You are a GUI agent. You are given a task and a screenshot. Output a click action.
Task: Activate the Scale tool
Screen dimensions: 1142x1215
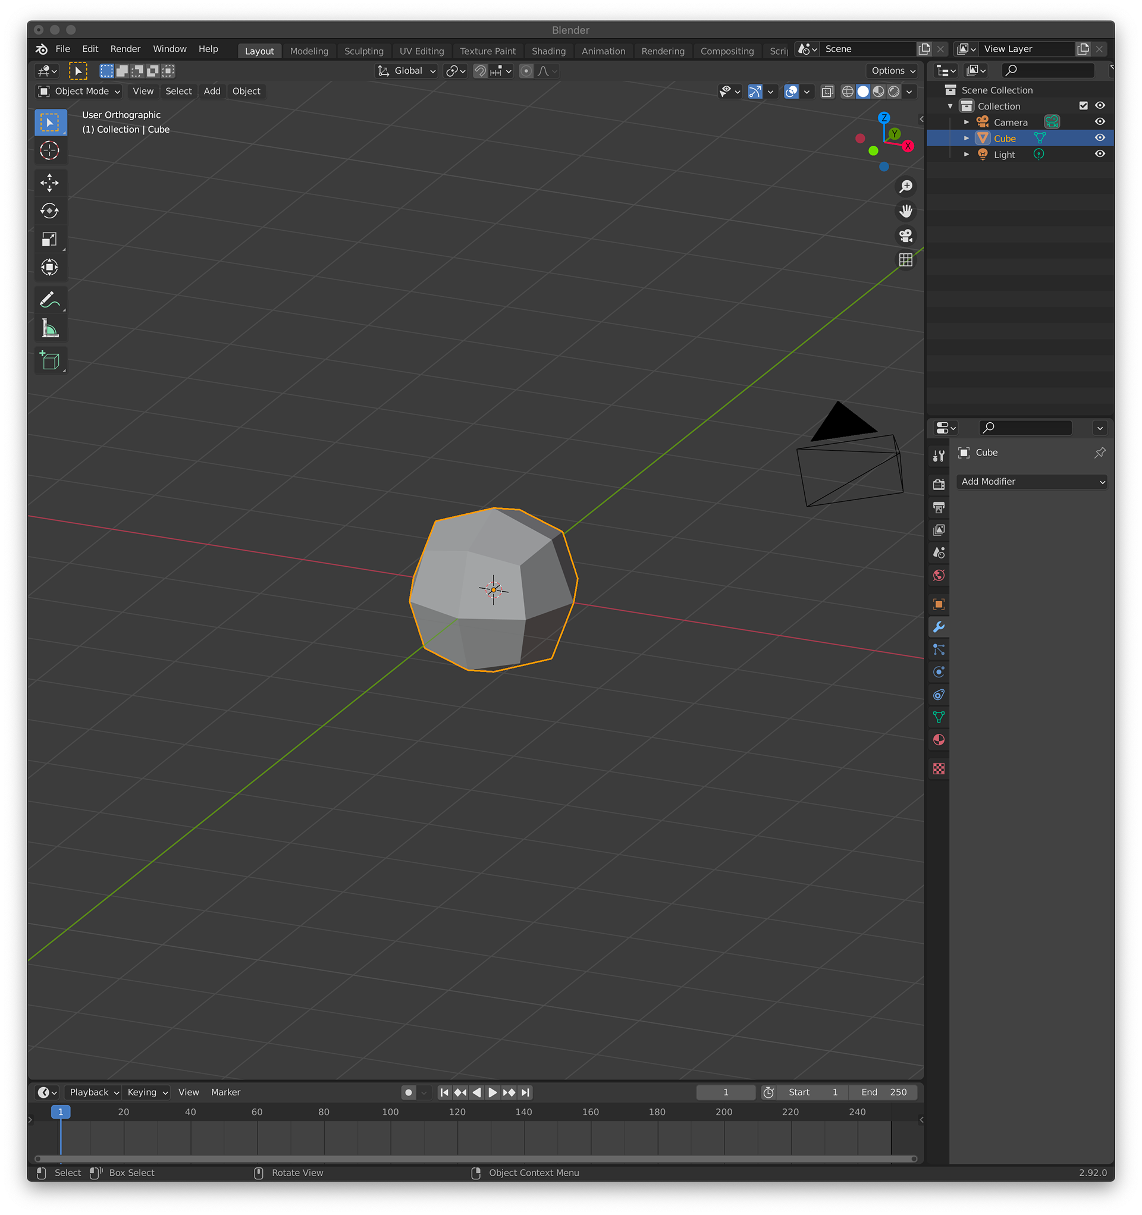pos(49,239)
